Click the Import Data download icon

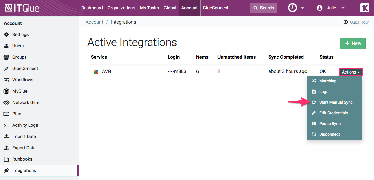[7, 137]
